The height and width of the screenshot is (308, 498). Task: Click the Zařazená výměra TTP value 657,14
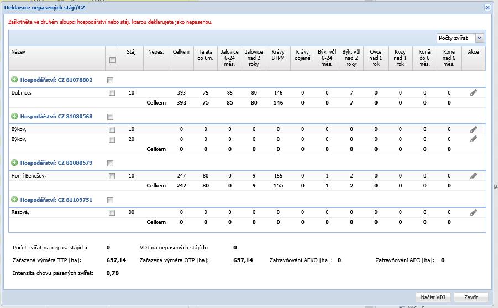click(116, 260)
